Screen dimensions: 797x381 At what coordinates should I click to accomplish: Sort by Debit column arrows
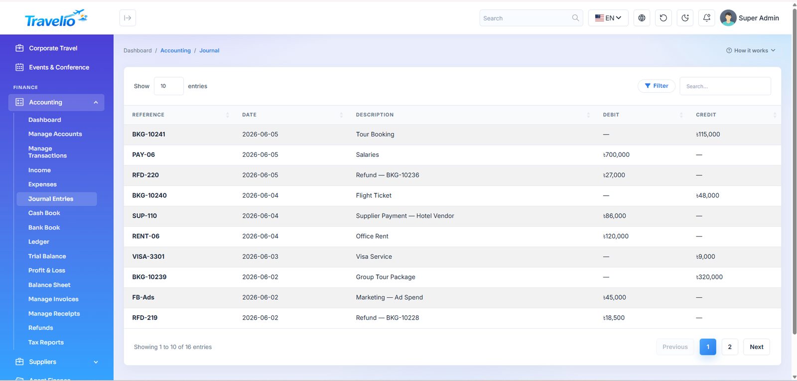pyautogui.click(x=681, y=115)
